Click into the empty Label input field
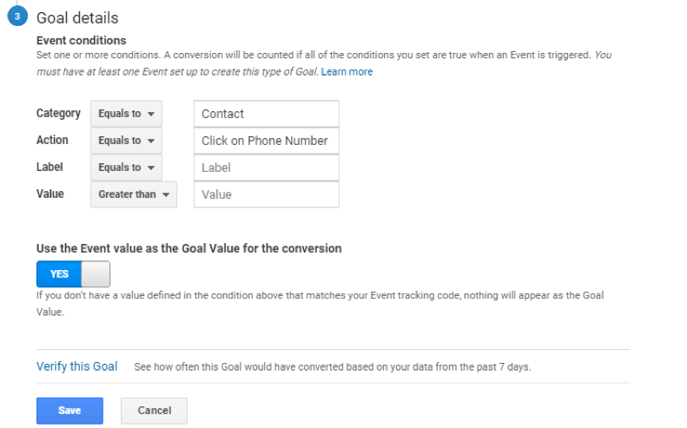 point(267,168)
